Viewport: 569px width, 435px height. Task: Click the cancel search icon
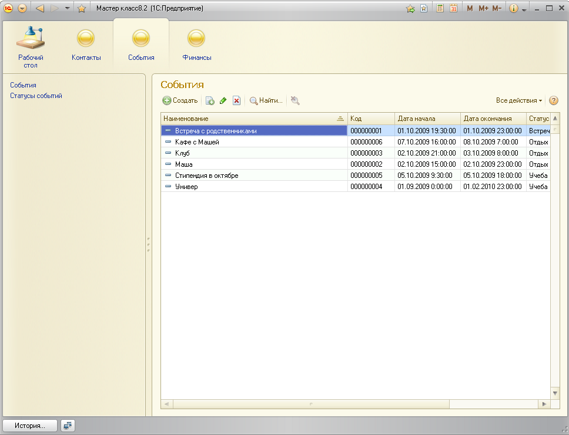coord(295,101)
